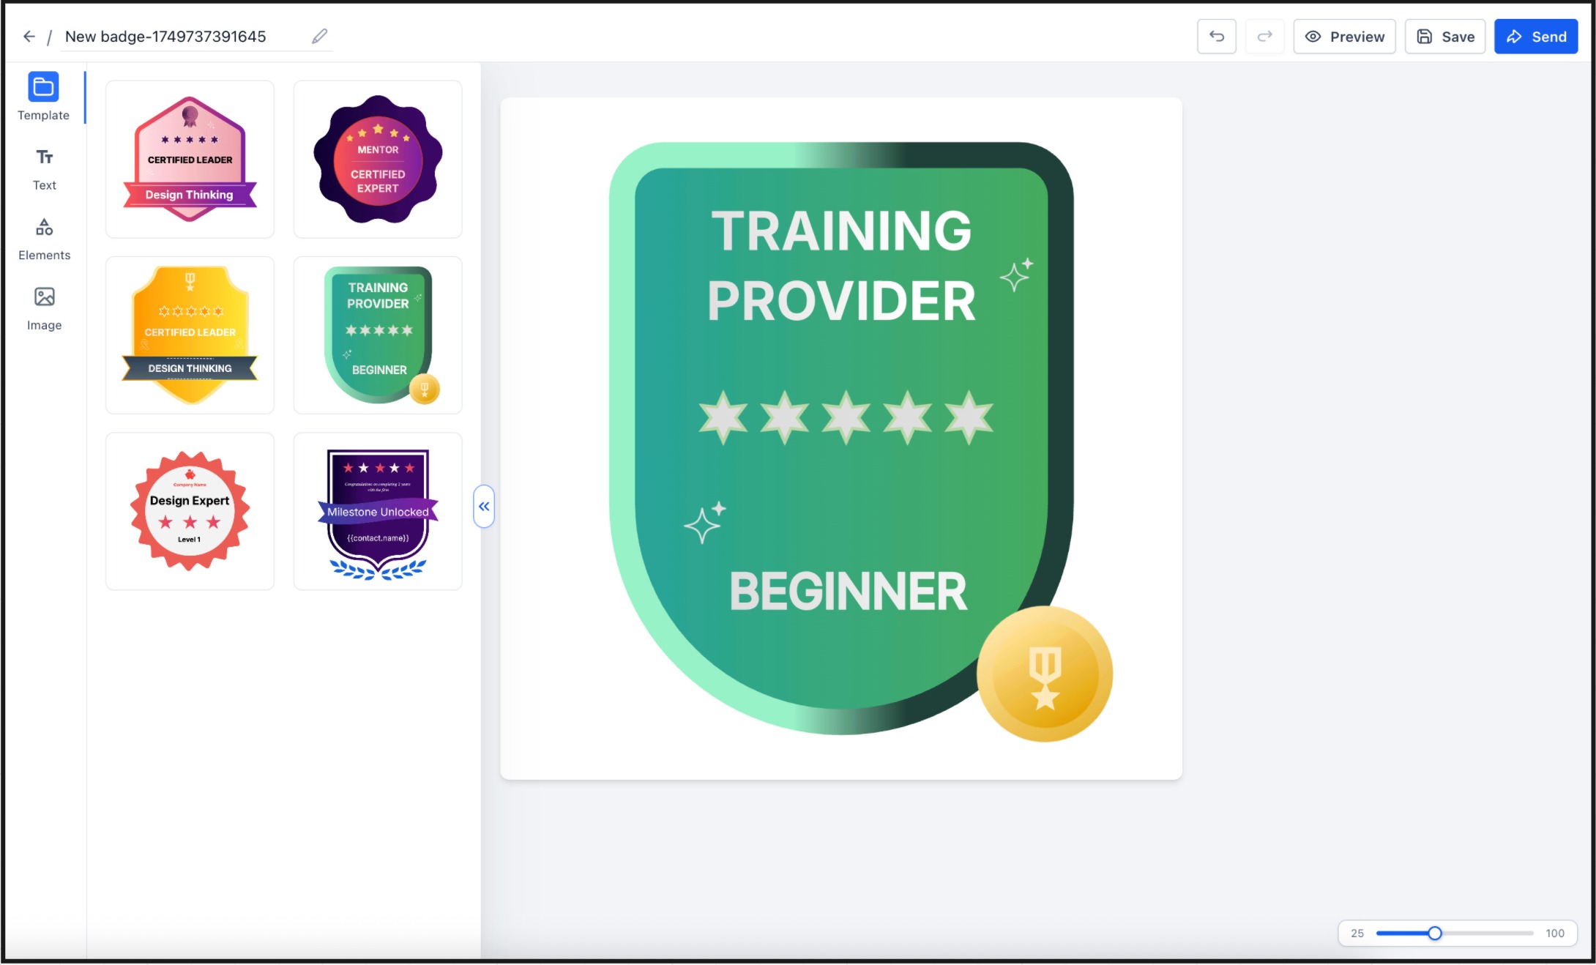This screenshot has width=1596, height=965.
Task: Click the undo arrow button
Action: (x=1216, y=37)
